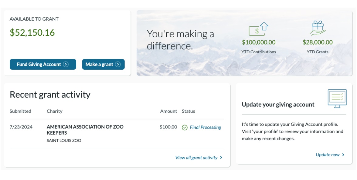357x180 pixels.
Task: Click the arrow icon in Fund Giving Account
Action: coord(66,64)
